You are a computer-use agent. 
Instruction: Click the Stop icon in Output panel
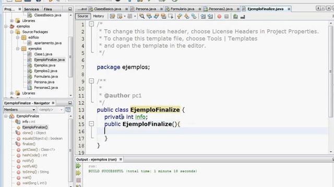click(78, 180)
